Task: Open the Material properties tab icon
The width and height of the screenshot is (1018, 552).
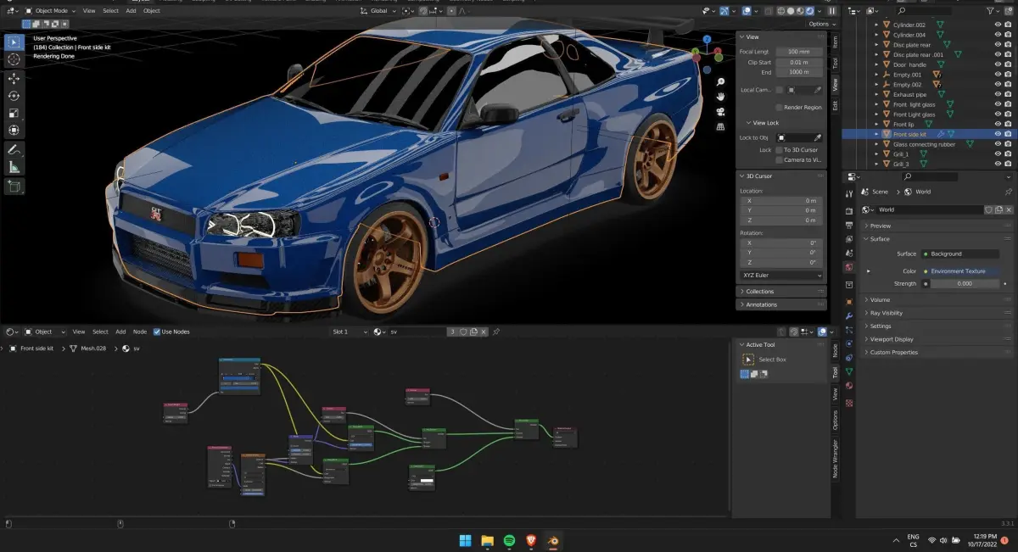Action: 849,386
